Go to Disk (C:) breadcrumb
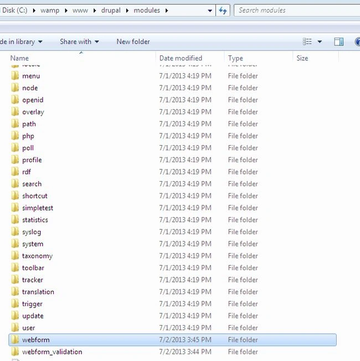Image resolution: width=360 pixels, height=361 pixels. [15, 11]
